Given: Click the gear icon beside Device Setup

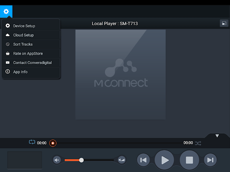Looking at the screenshot, I should [8, 26].
